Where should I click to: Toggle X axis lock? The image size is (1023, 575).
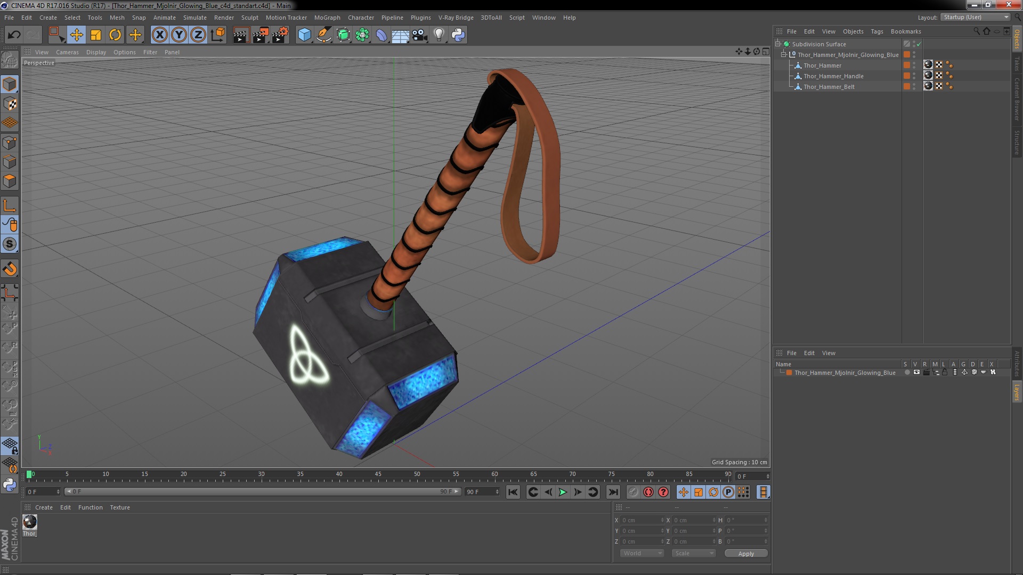click(159, 35)
